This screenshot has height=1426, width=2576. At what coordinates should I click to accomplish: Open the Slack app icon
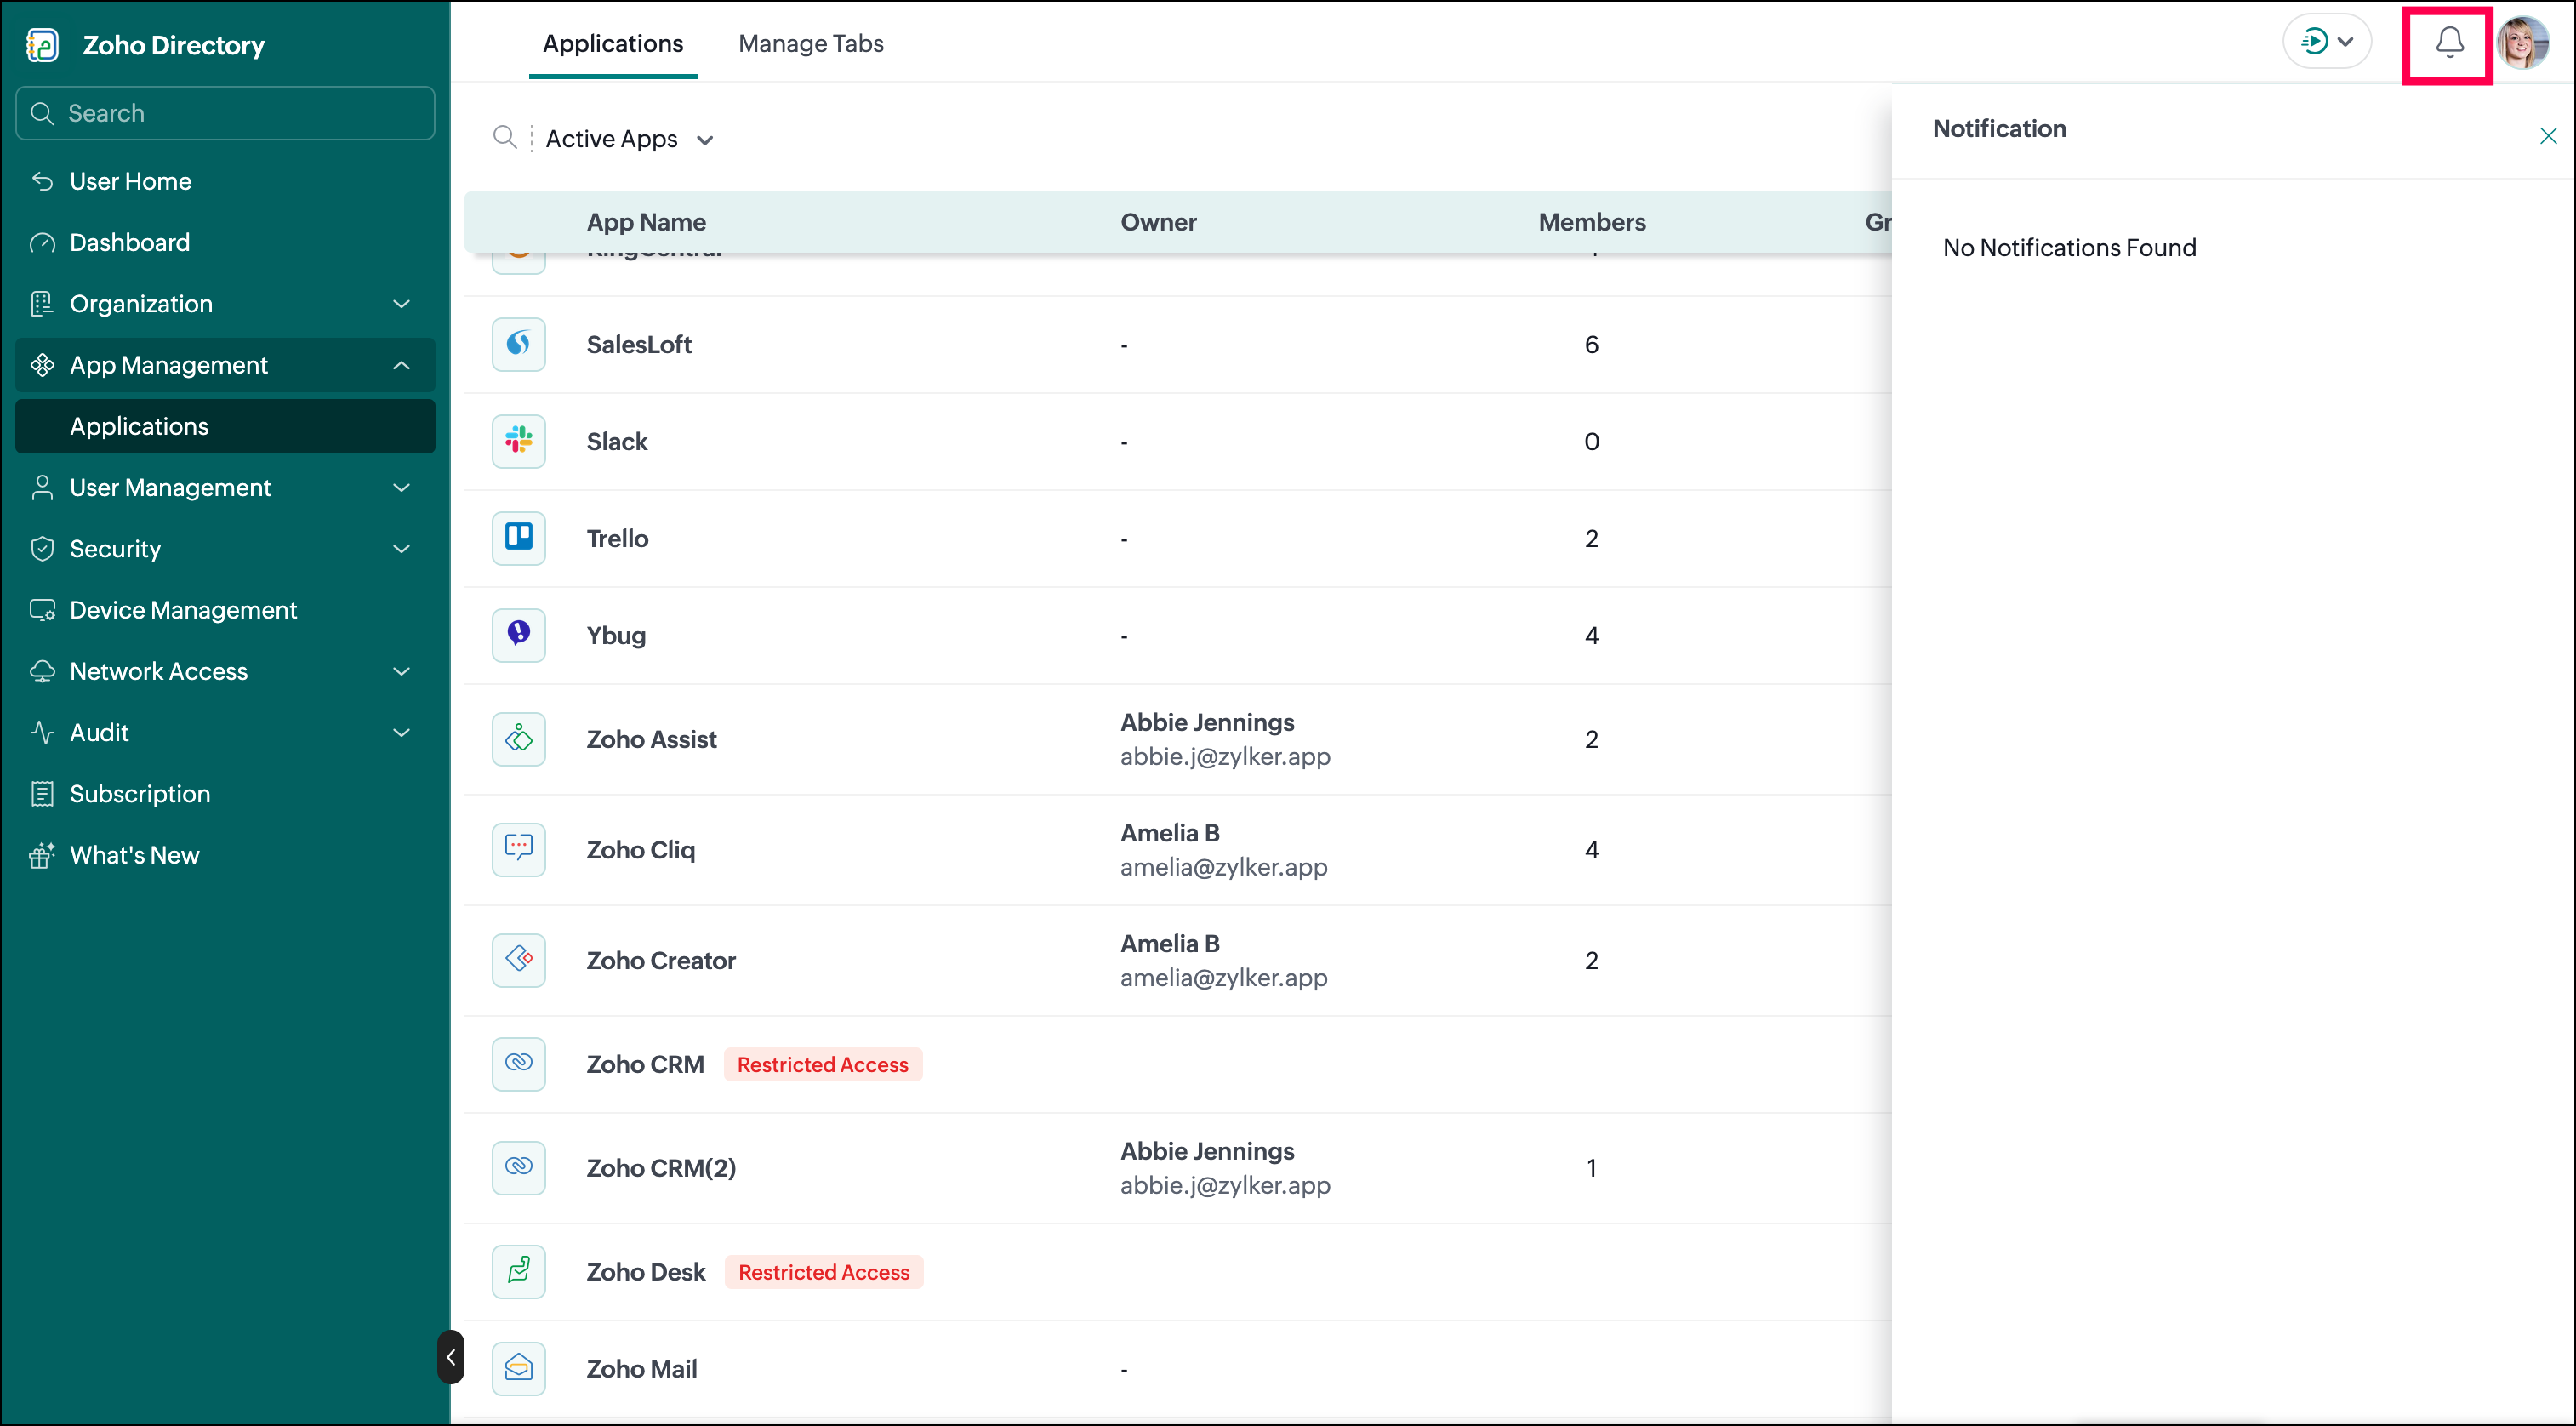coord(518,441)
